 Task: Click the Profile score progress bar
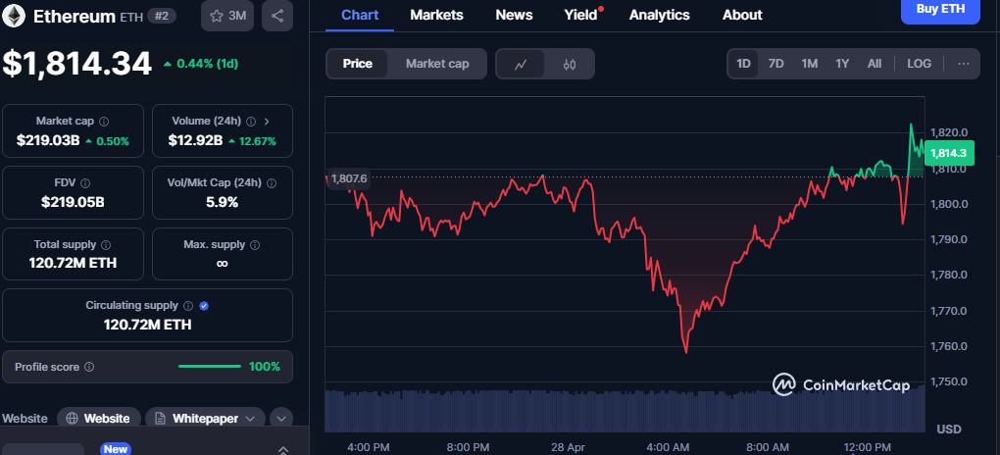coord(210,367)
